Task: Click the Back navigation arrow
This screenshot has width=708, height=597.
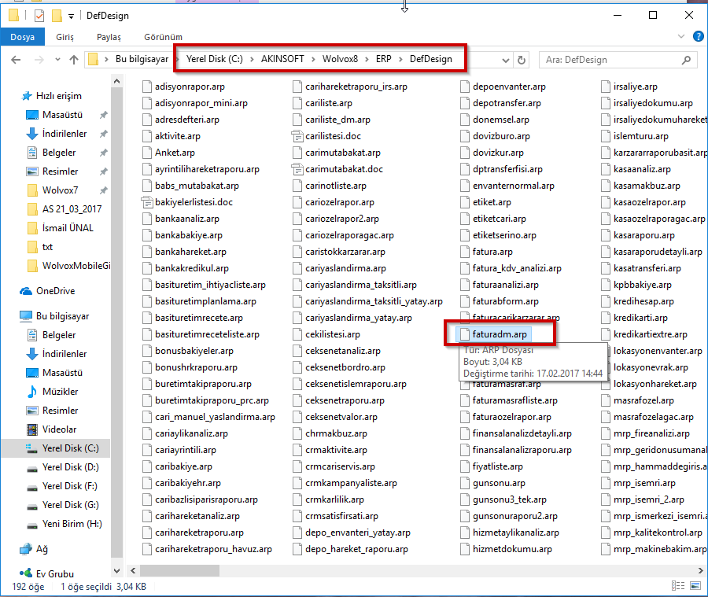Action: point(16,60)
